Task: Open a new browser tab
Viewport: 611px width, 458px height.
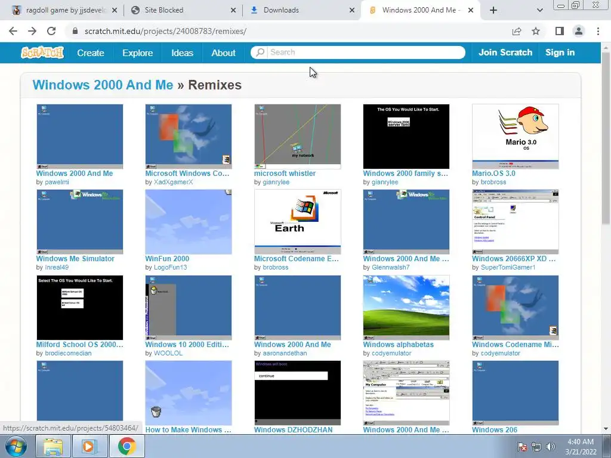Action: pyautogui.click(x=493, y=10)
